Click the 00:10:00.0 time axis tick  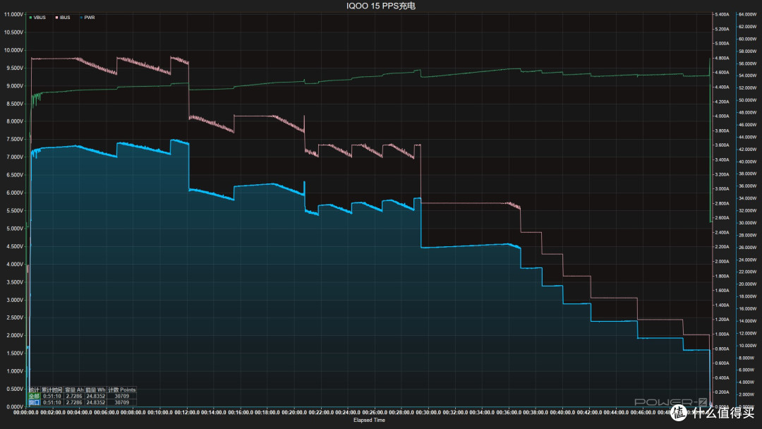[160, 413]
